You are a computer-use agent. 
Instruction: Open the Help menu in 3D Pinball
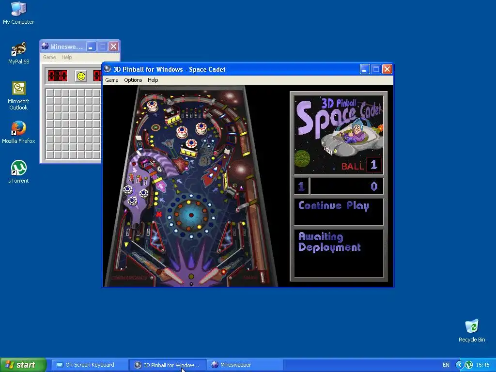click(153, 80)
